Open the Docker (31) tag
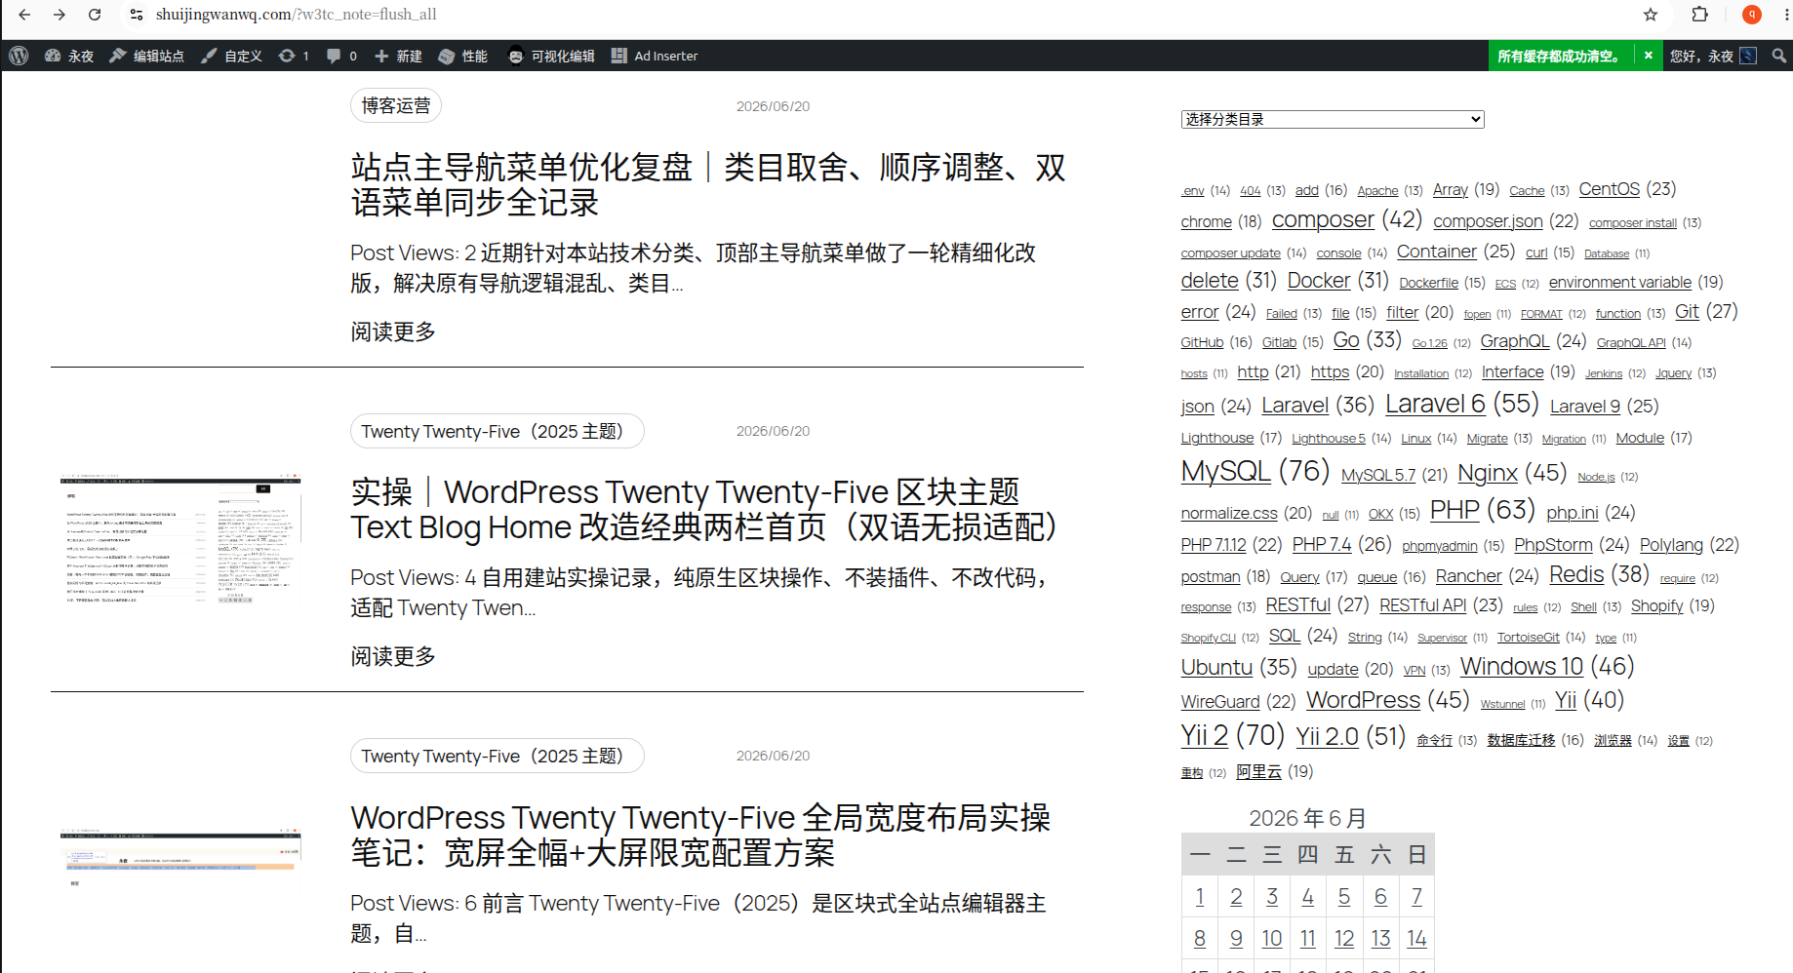This screenshot has width=1793, height=973. click(x=1319, y=281)
